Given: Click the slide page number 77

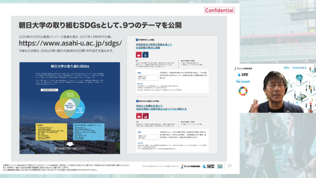Looking at the screenshot, I should pyautogui.click(x=229, y=166).
